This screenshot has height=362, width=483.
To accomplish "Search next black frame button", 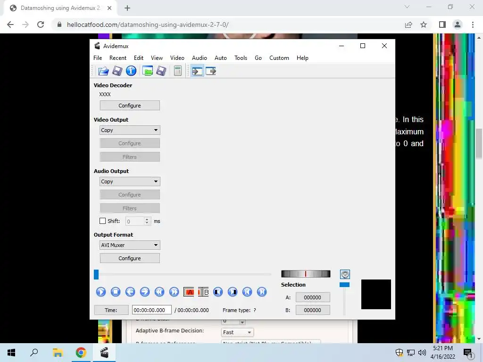I will pos(233,292).
